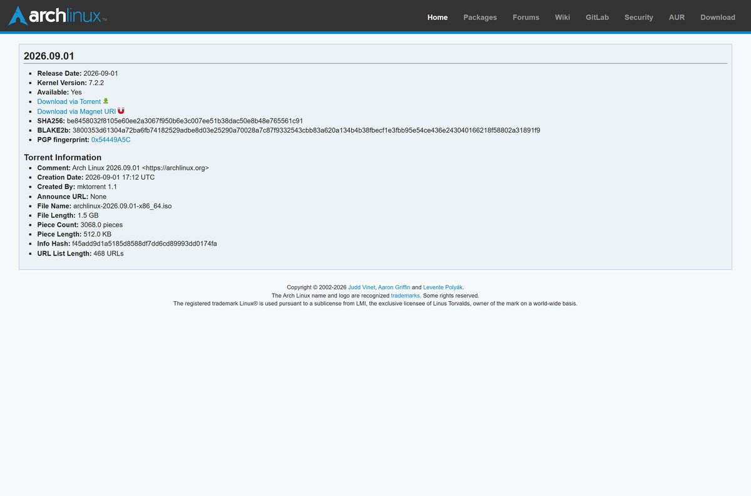Click the Info Hash value

click(x=145, y=244)
